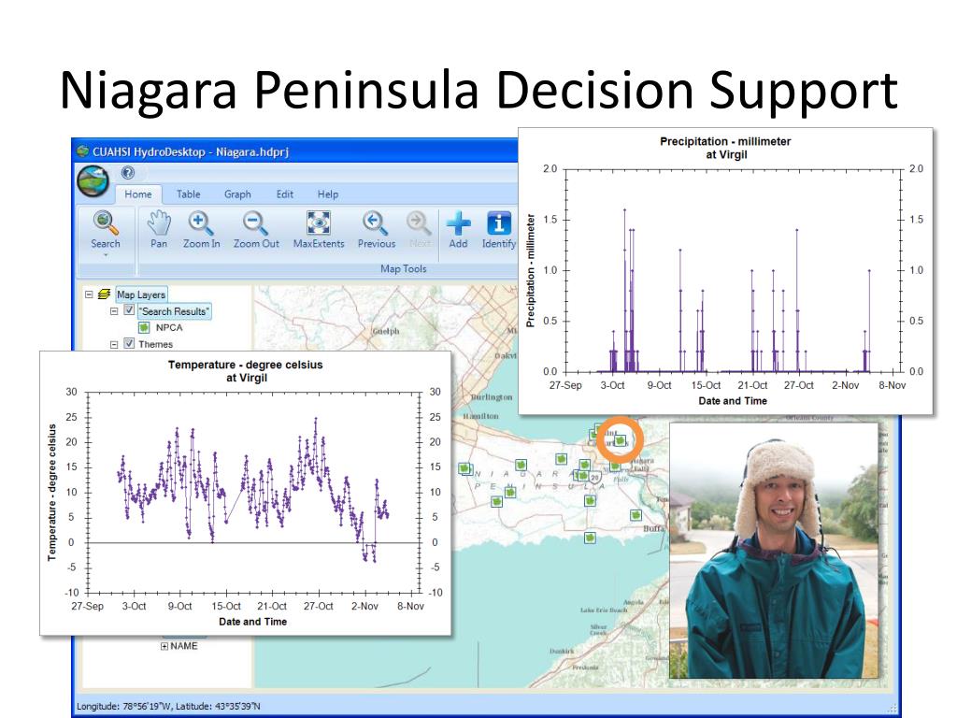Switch to the Home ribbon tab
Viewport: 957px width, 718px height.
(x=138, y=194)
